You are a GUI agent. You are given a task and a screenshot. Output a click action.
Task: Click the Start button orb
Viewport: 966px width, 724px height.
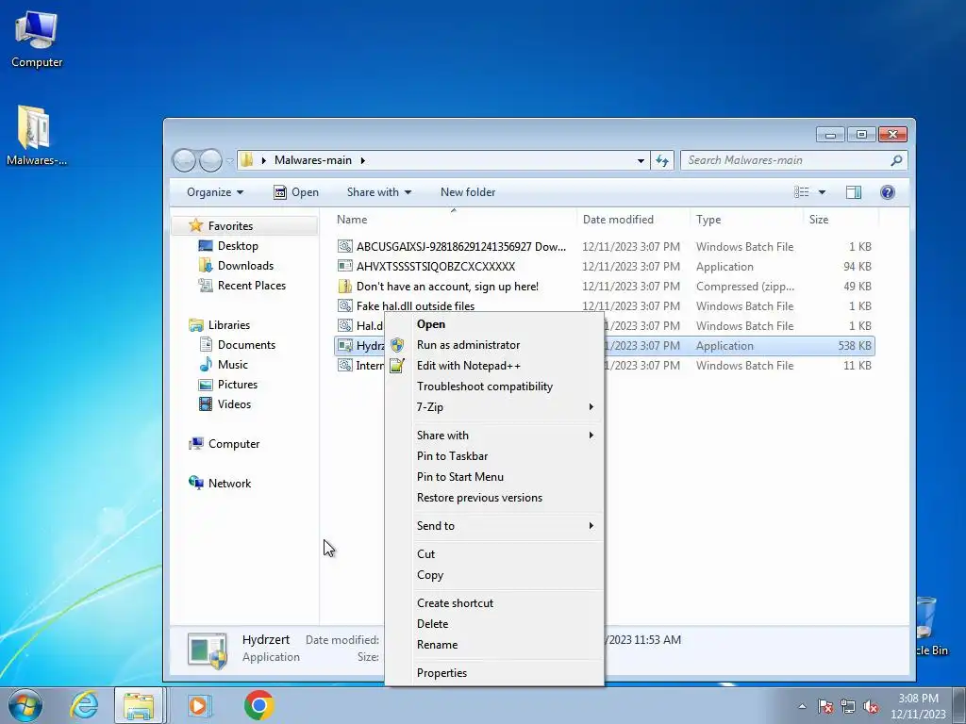[25, 705]
